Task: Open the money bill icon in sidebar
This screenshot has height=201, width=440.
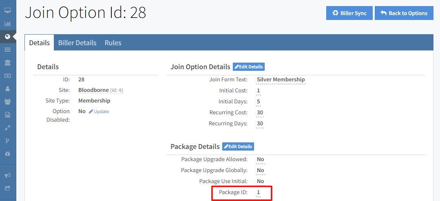Action: pyautogui.click(x=7, y=76)
